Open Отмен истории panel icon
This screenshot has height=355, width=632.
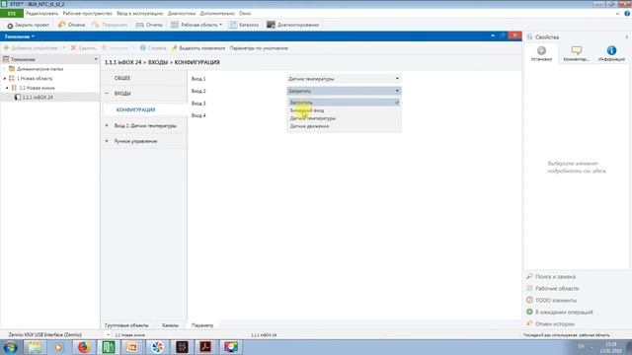click(x=529, y=323)
